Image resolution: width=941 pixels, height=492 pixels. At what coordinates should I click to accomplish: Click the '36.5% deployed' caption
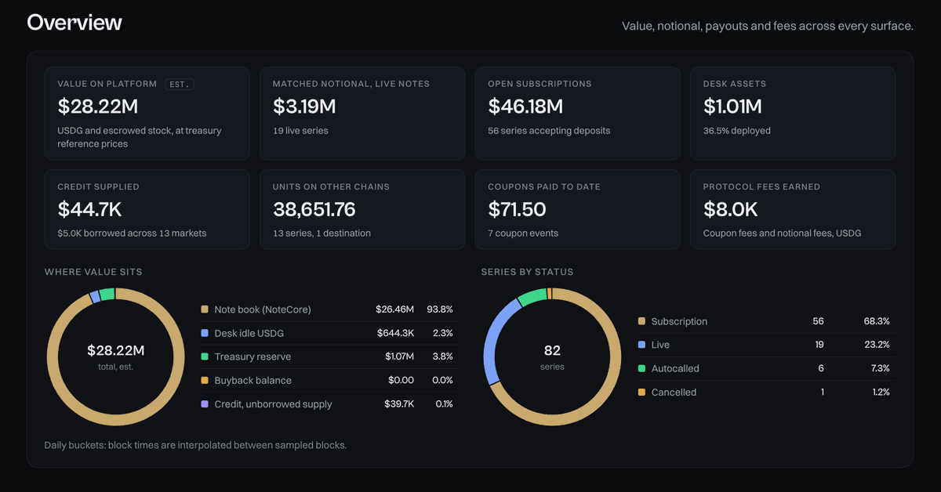737,131
